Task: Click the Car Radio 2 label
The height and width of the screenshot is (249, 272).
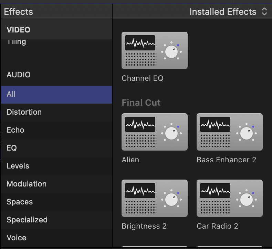Action: pyautogui.click(x=217, y=226)
